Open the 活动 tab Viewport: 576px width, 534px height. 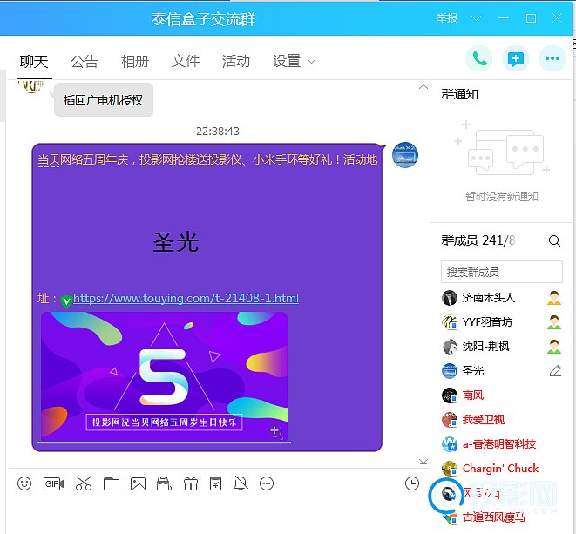point(236,61)
